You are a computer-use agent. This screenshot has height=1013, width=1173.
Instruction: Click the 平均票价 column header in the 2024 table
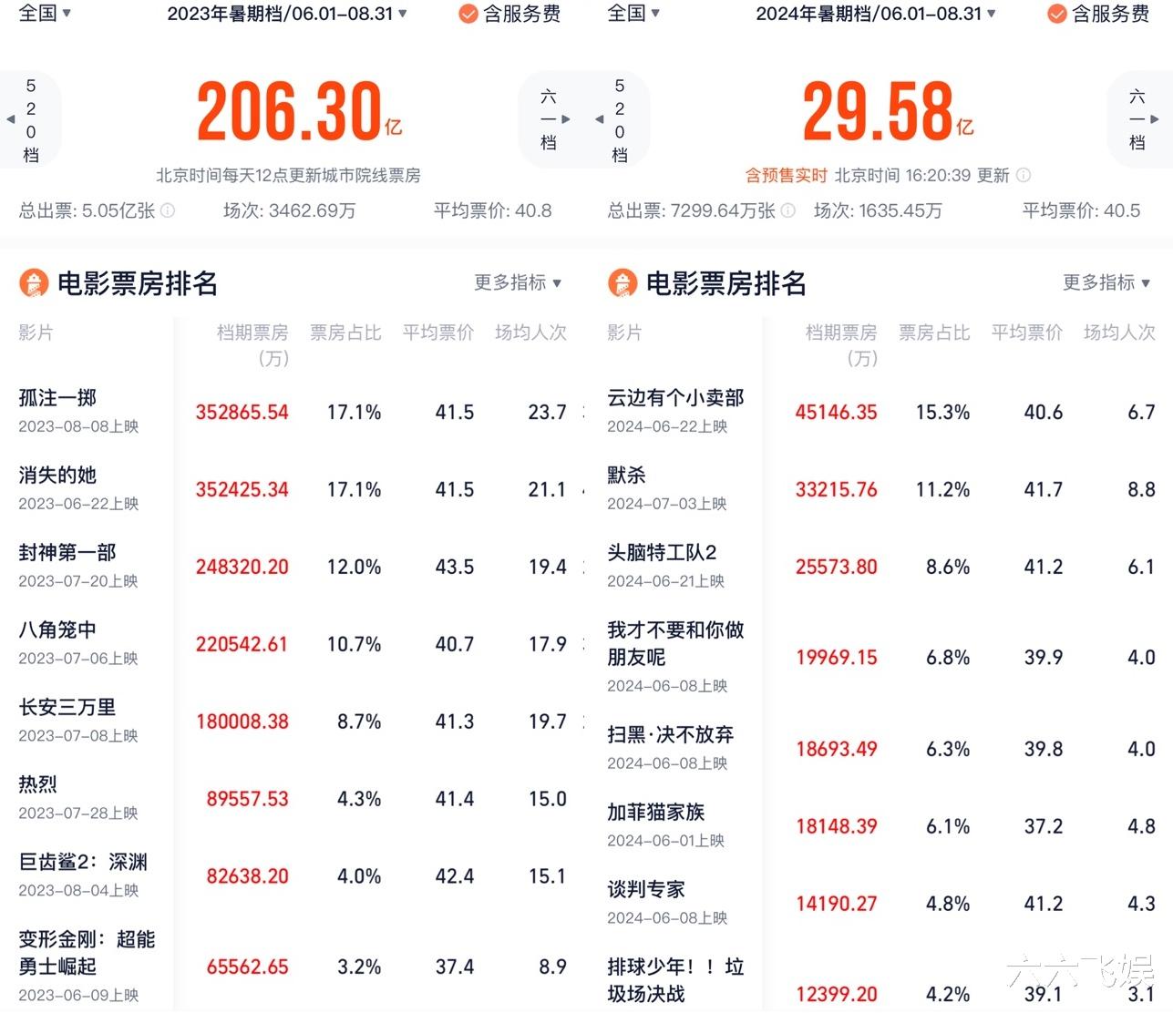1027,333
